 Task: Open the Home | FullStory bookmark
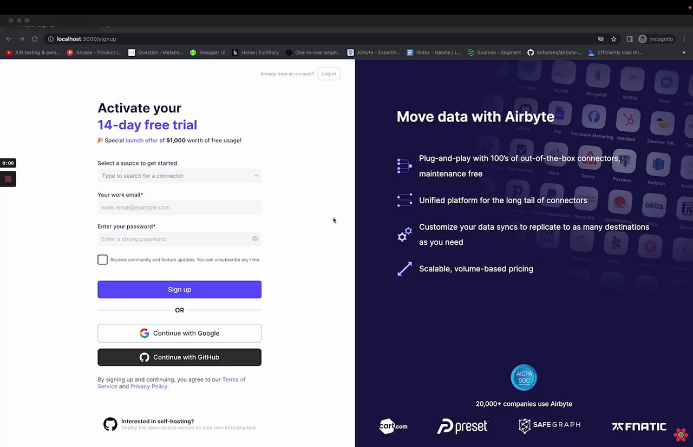[x=256, y=52]
